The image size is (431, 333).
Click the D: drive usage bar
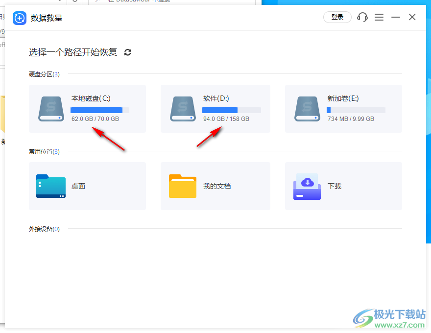[232, 110]
